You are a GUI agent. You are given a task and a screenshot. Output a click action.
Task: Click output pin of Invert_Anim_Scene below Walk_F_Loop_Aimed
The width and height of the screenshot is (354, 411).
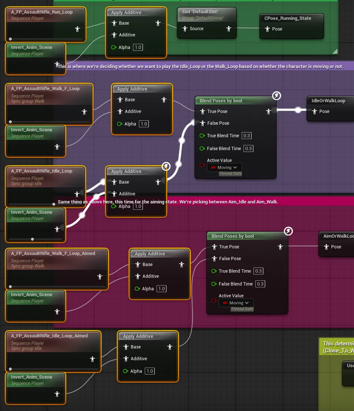pos(57,312)
